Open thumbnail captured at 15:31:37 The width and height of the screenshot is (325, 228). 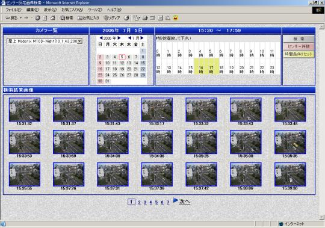69,109
